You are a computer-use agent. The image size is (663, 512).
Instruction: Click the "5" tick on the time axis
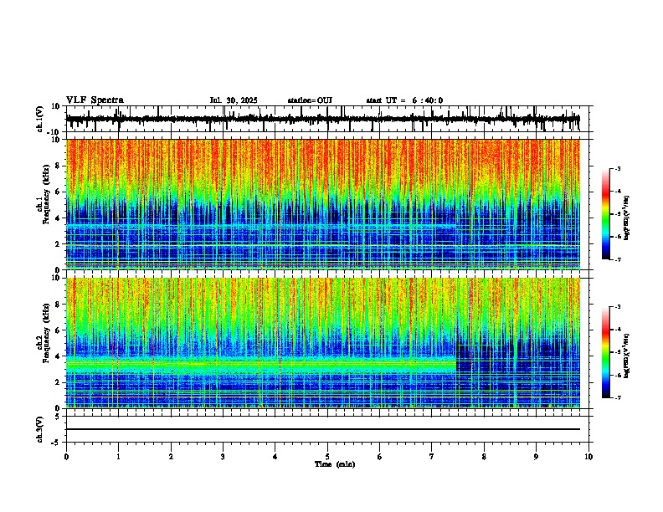click(327, 457)
